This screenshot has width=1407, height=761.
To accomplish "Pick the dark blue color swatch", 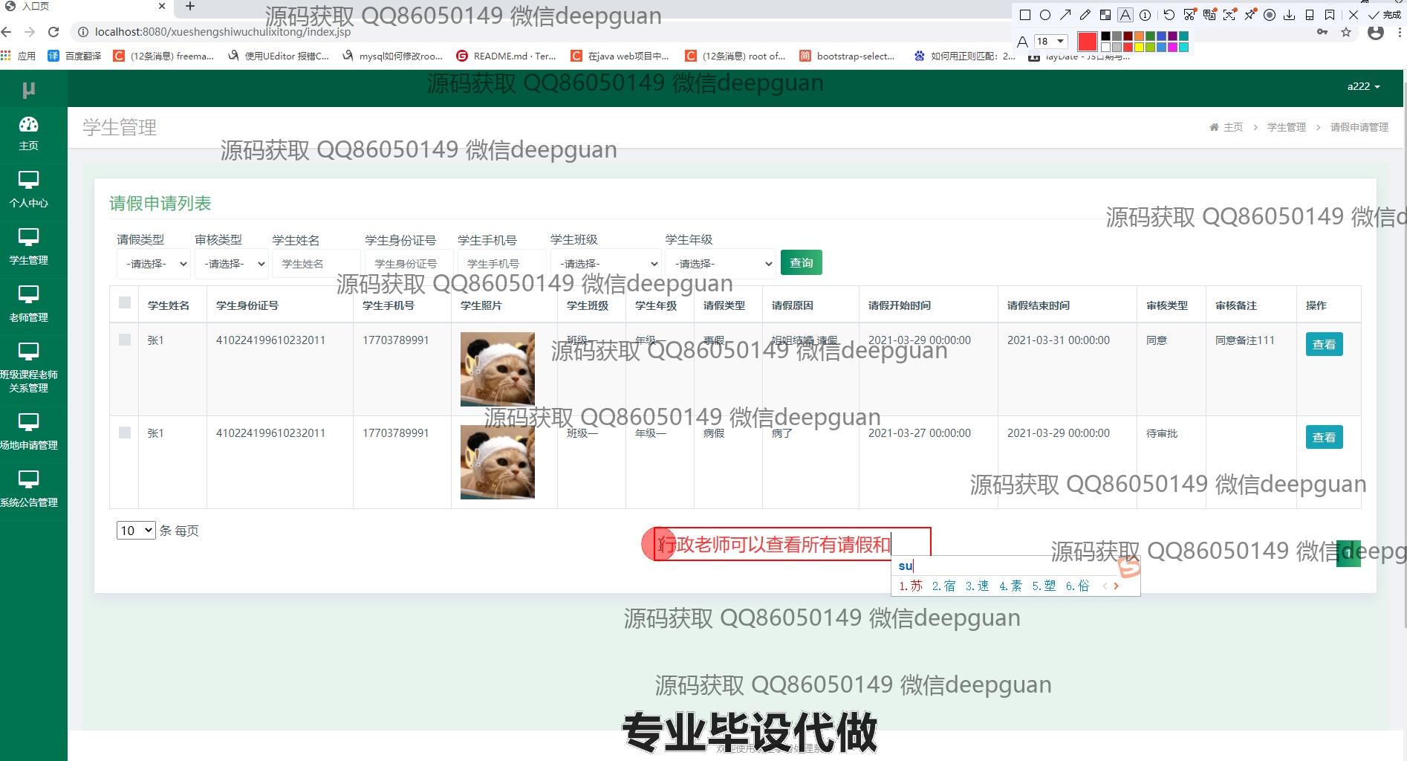I will pyautogui.click(x=1162, y=36).
